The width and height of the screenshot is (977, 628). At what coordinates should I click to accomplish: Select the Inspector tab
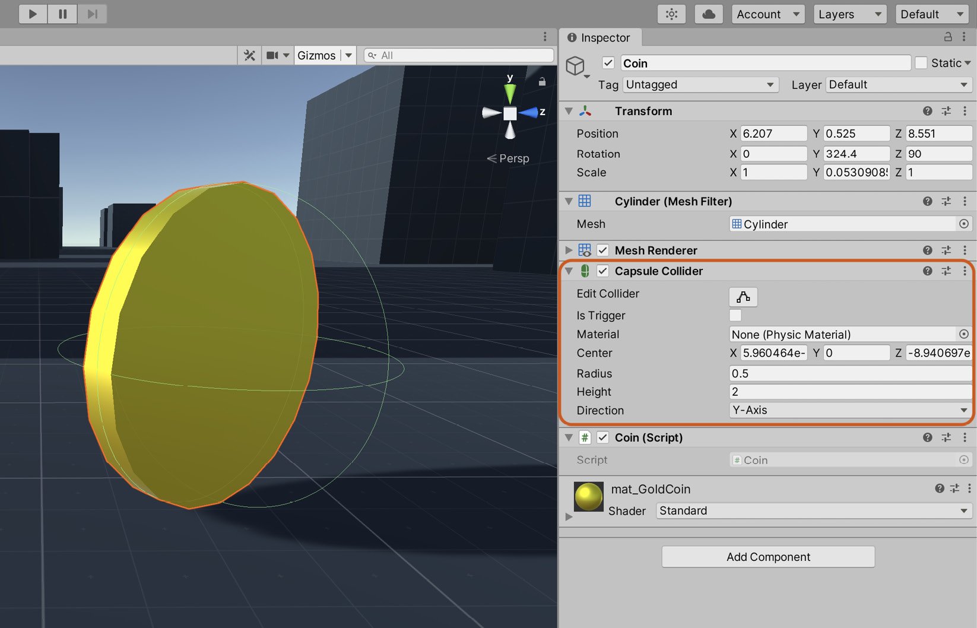point(599,37)
